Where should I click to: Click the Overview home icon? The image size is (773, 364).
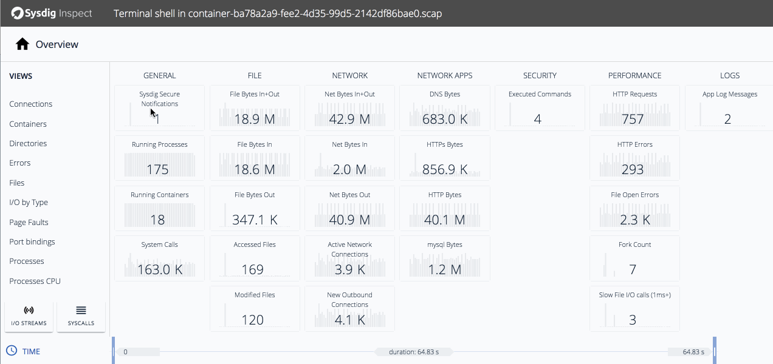coord(22,44)
